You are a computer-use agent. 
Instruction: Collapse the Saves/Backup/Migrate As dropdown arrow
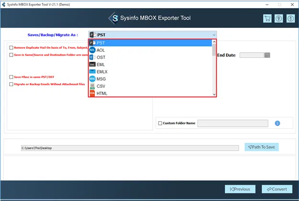click(214, 35)
